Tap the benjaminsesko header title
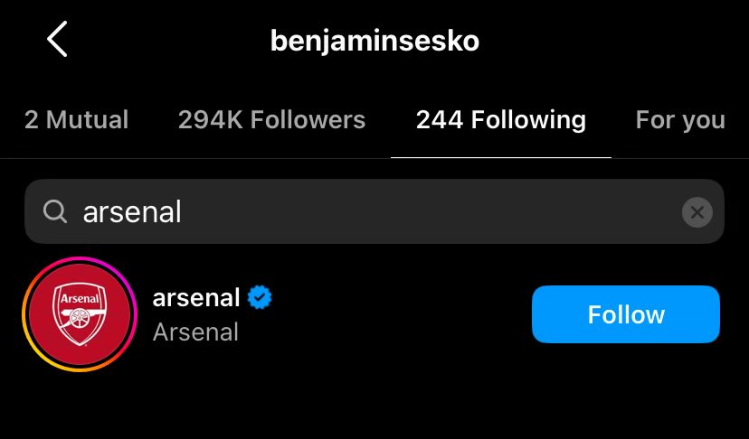Image resolution: width=749 pixels, height=439 pixels. point(374,41)
